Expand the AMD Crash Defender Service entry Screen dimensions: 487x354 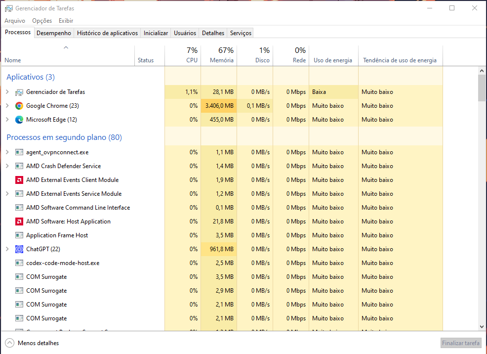point(7,166)
